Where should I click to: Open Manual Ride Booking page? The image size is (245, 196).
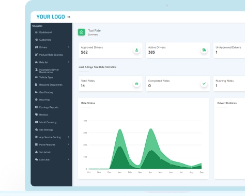coord(51,55)
